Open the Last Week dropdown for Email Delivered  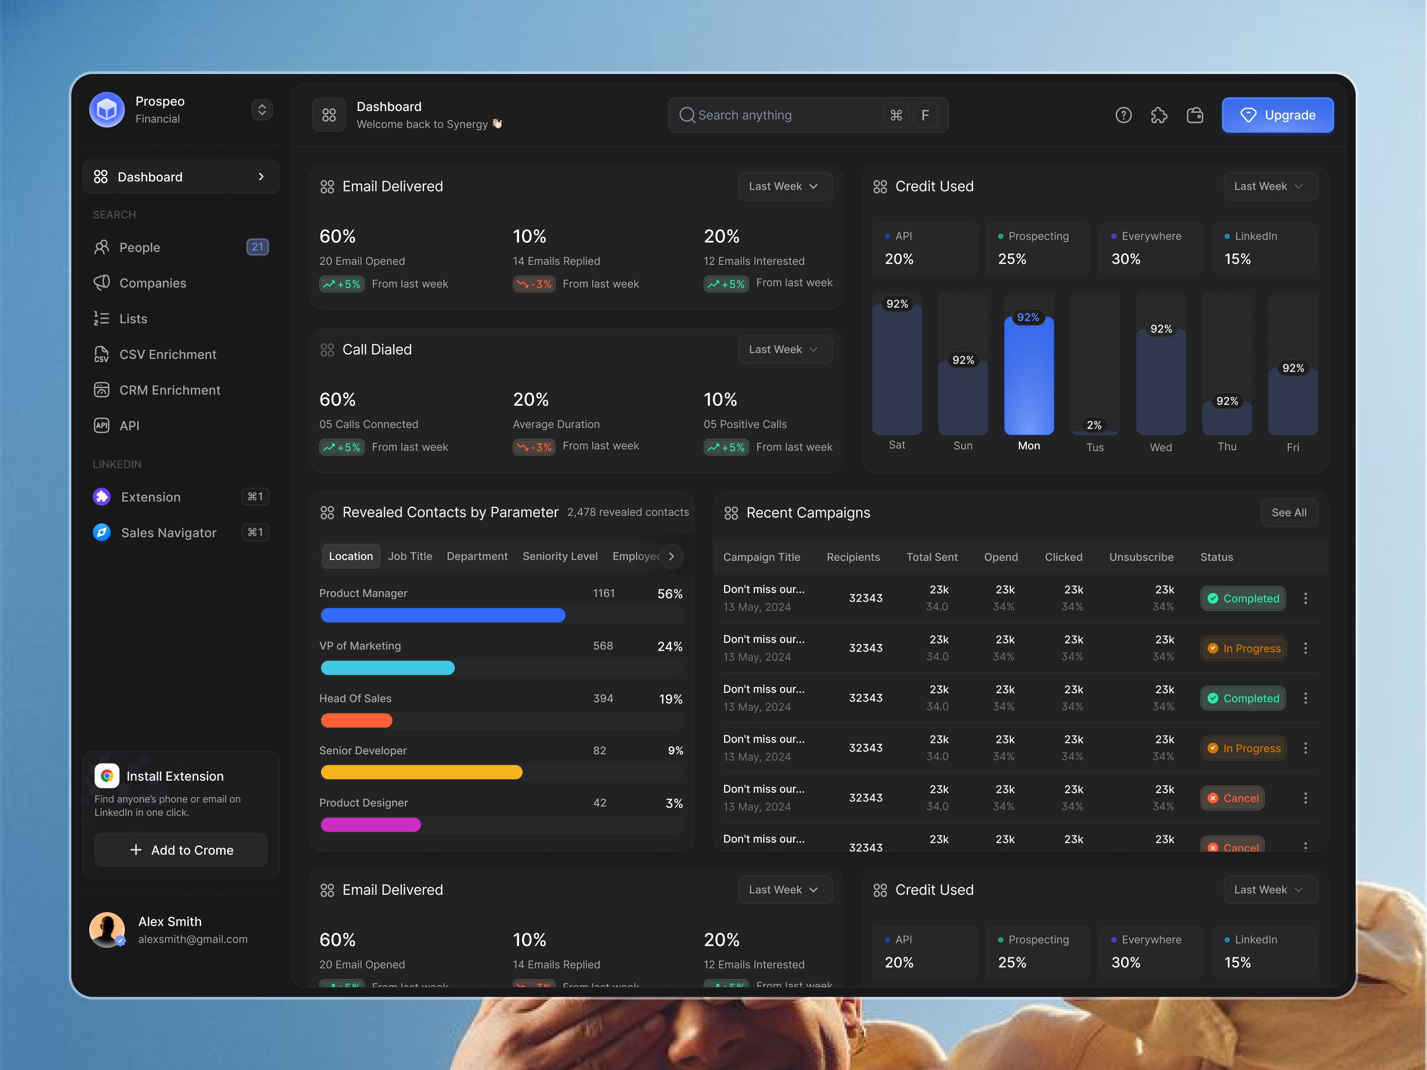tap(785, 186)
